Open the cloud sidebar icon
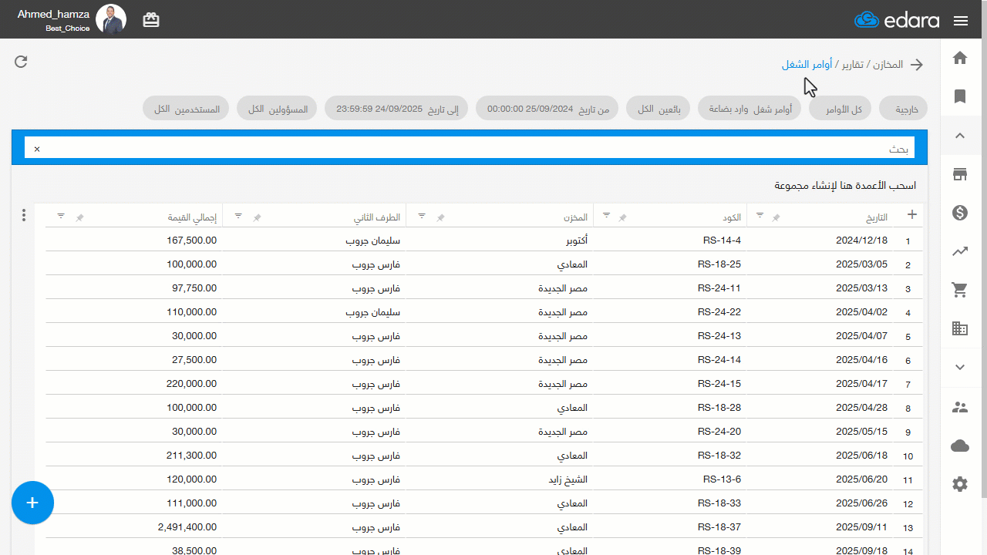 pos(960,446)
